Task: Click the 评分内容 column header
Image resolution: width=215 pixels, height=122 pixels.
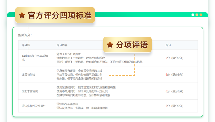Action: (62, 45)
